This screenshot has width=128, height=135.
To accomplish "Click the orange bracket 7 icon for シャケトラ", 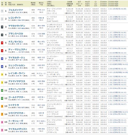I will click(2, 106).
